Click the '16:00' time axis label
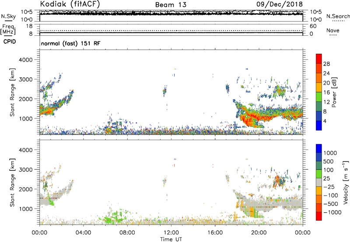The width and height of the screenshot is (350, 242). (215, 232)
